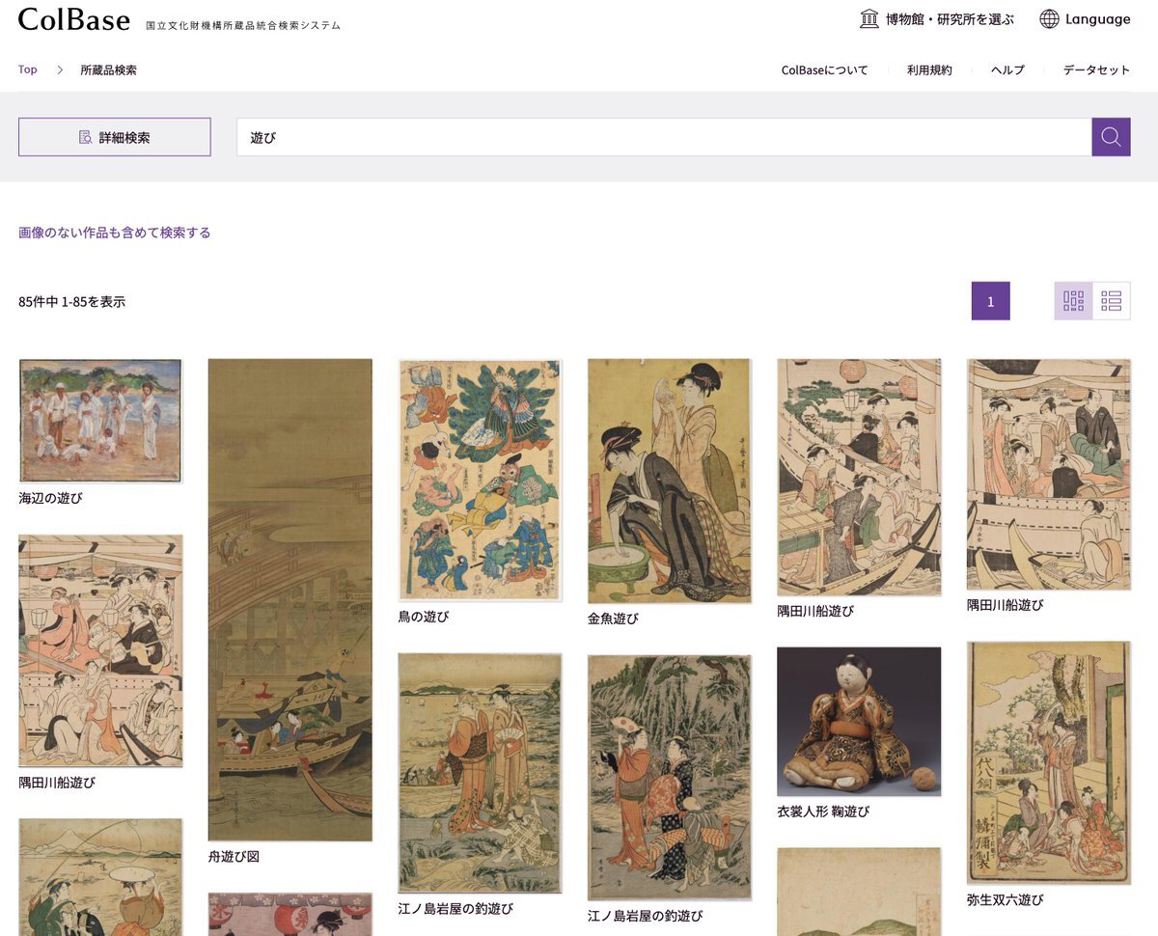This screenshot has width=1158, height=936.
Task: Open the 舟遊び図 scroll thumbnail
Action: coord(290,599)
